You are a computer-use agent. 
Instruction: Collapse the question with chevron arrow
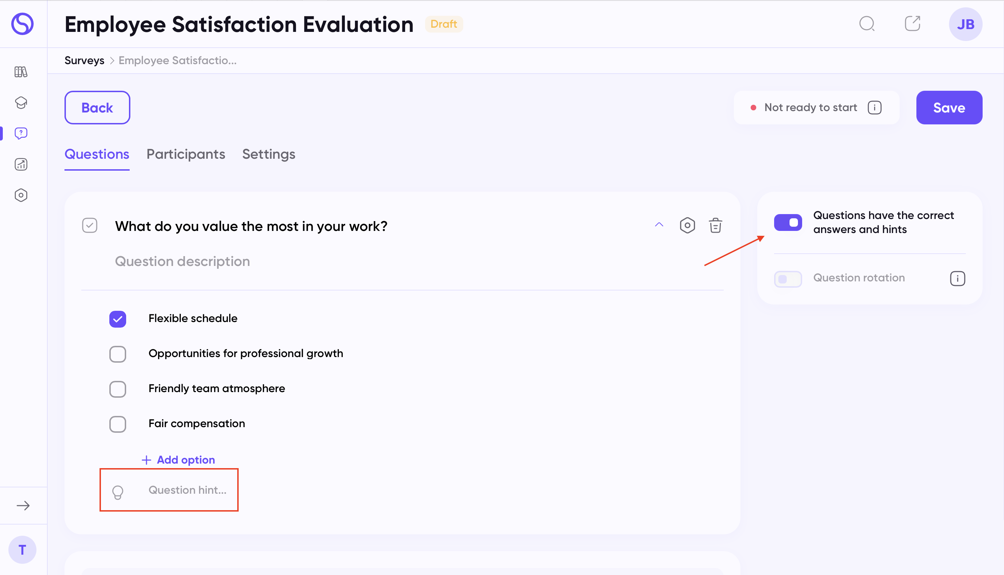click(x=659, y=225)
